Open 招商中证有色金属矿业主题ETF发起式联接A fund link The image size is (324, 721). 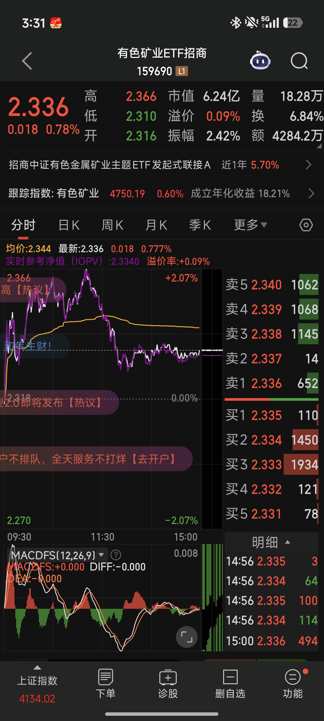pos(110,165)
